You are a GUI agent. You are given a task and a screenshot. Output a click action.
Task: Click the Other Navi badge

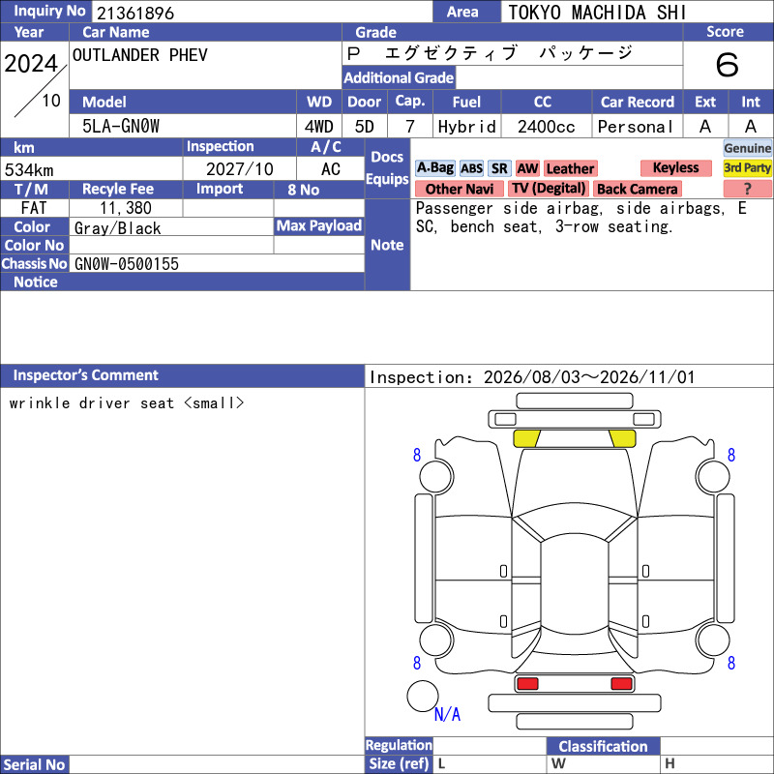click(x=459, y=189)
